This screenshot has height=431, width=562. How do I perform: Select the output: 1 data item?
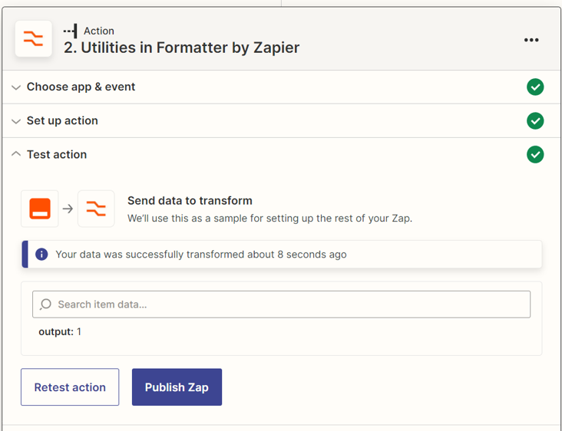pos(60,332)
